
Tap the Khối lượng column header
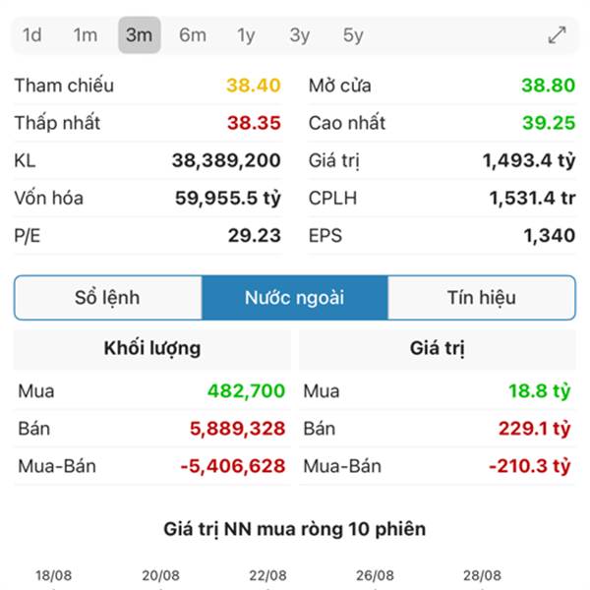click(x=152, y=348)
